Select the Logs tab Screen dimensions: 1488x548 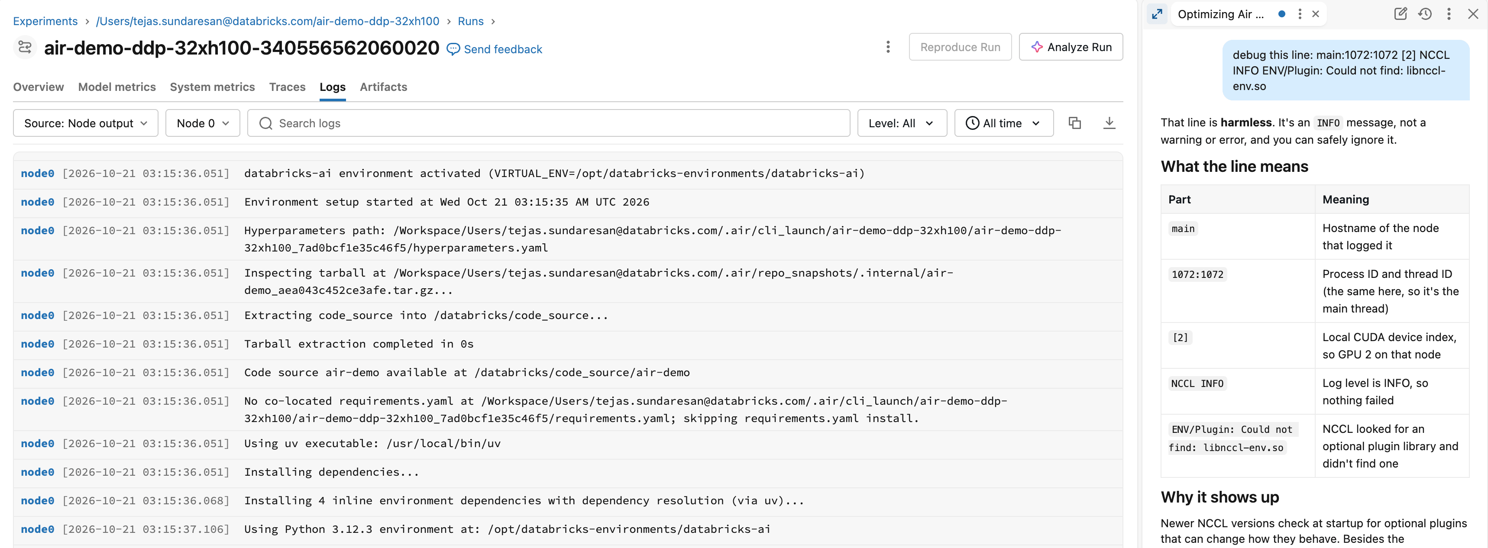pos(332,87)
